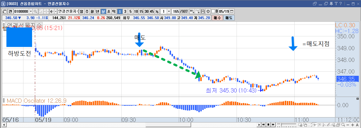
Task: Open the chart settings gear icon
Action: point(208,11)
